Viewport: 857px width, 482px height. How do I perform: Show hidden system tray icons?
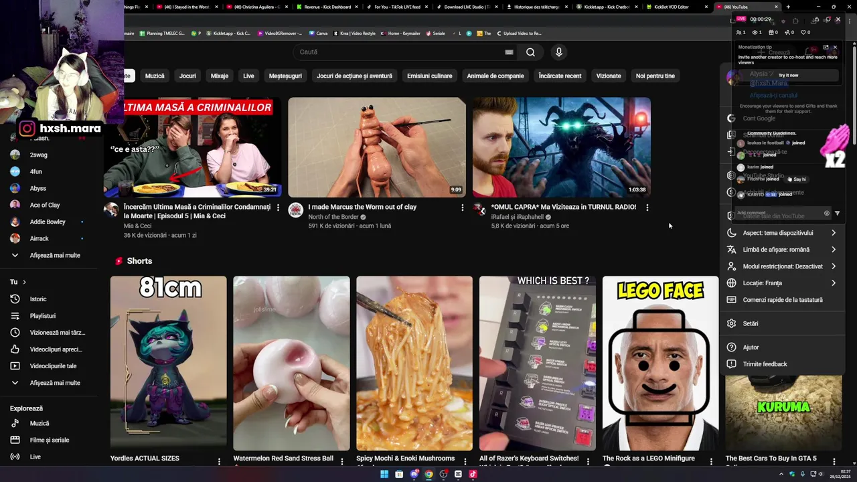(x=781, y=474)
